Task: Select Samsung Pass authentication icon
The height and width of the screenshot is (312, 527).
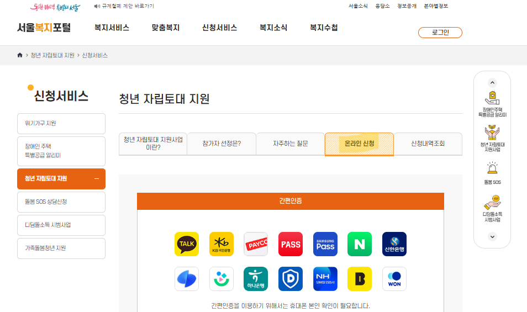Action: click(325, 244)
